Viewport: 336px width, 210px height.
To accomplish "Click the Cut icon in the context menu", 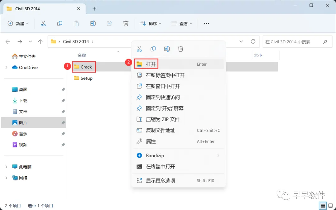I will point(139,49).
